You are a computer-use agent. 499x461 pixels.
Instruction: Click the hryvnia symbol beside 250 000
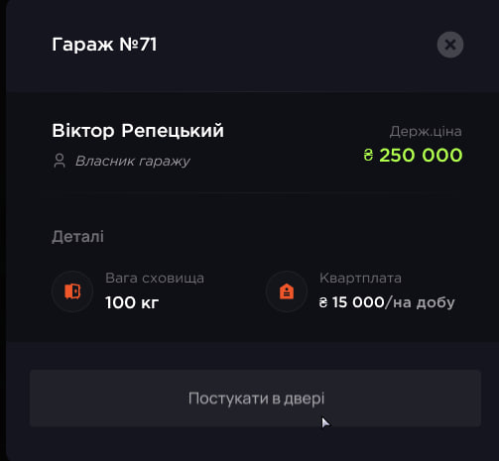(x=368, y=155)
